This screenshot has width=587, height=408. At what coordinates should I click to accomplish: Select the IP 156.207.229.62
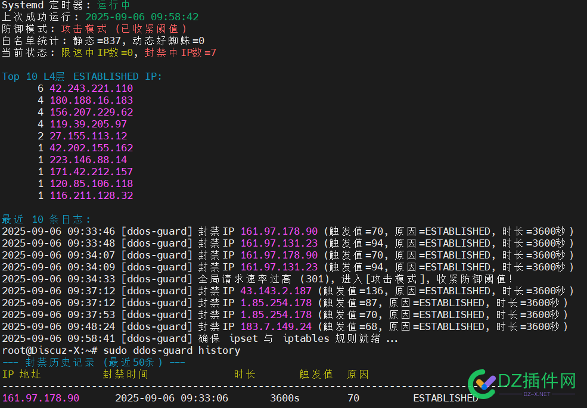coord(91,113)
